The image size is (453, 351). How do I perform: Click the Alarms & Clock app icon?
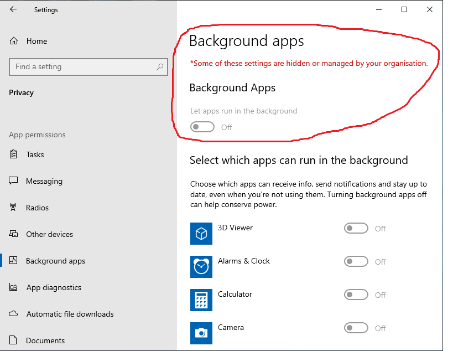(x=201, y=267)
